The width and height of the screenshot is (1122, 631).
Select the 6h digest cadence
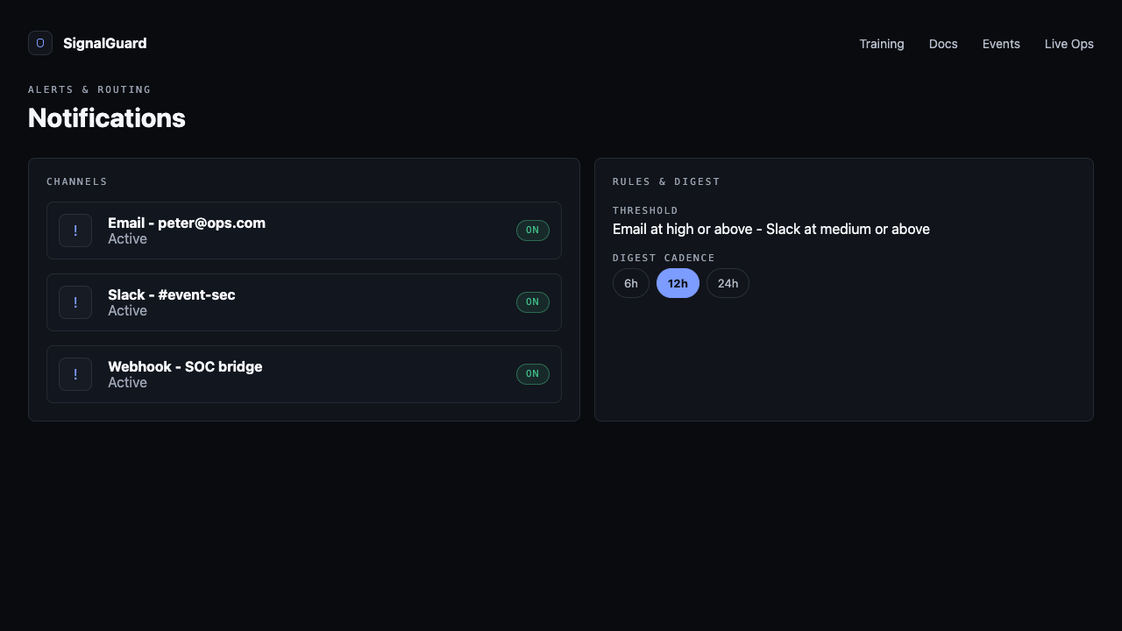coord(631,283)
